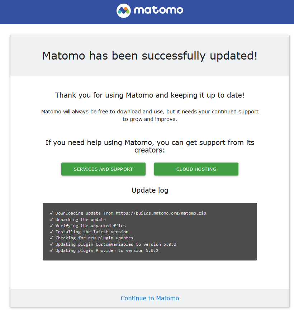Select the Provider plugin name in log
Viewport: 294px width, 310px height.
click(105, 250)
